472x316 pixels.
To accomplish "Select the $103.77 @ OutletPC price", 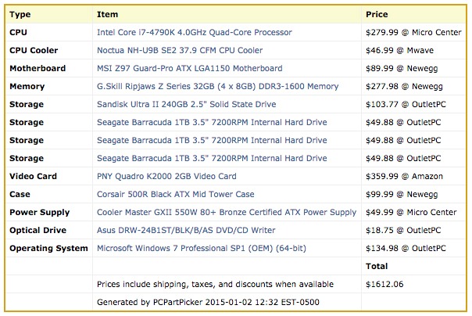I will tap(405, 104).
